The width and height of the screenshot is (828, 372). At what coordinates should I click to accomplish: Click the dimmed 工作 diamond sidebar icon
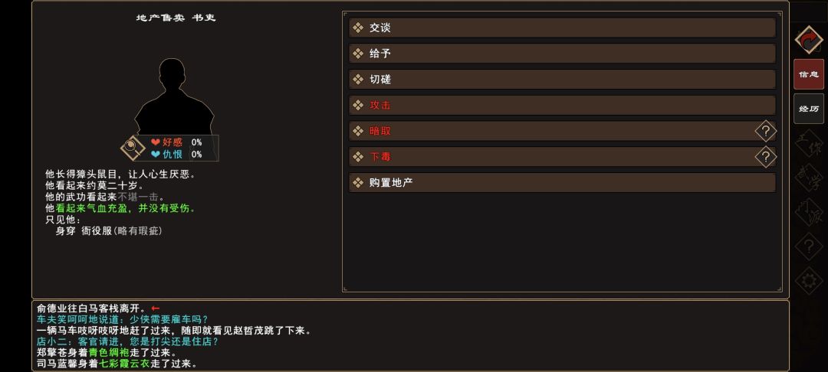809,144
